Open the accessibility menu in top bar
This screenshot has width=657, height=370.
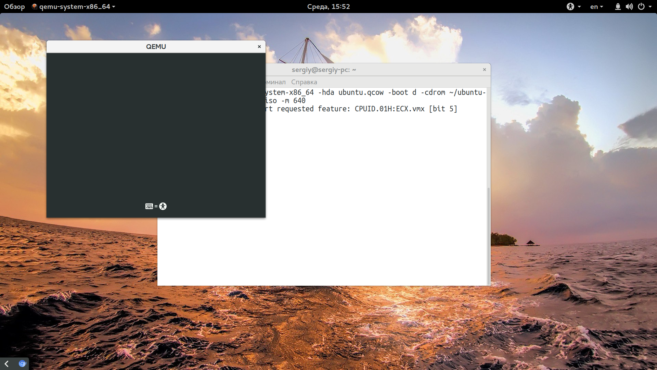click(x=574, y=7)
